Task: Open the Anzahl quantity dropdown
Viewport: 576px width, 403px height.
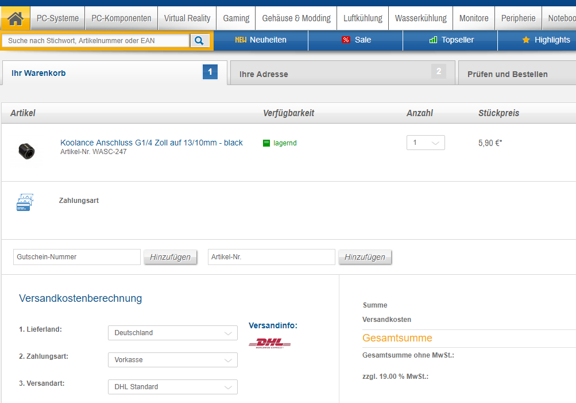Action: click(x=426, y=143)
